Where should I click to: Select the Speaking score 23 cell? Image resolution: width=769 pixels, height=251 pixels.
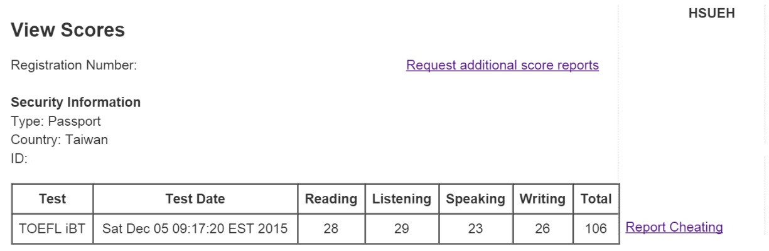(476, 228)
